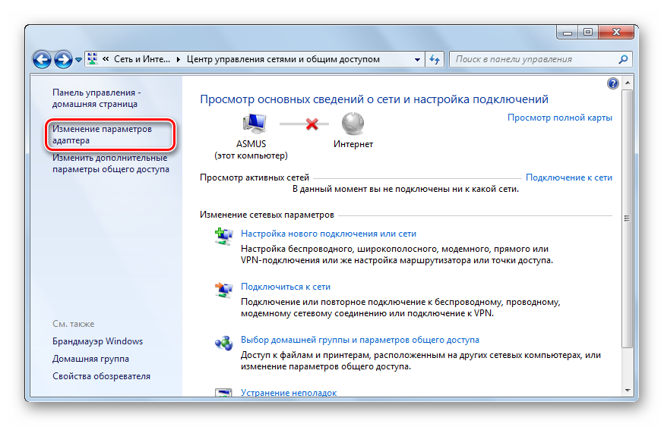Screen dimensions: 664x427
Task: Click the icon beside Настройка нового подключения
Action: [x=223, y=235]
